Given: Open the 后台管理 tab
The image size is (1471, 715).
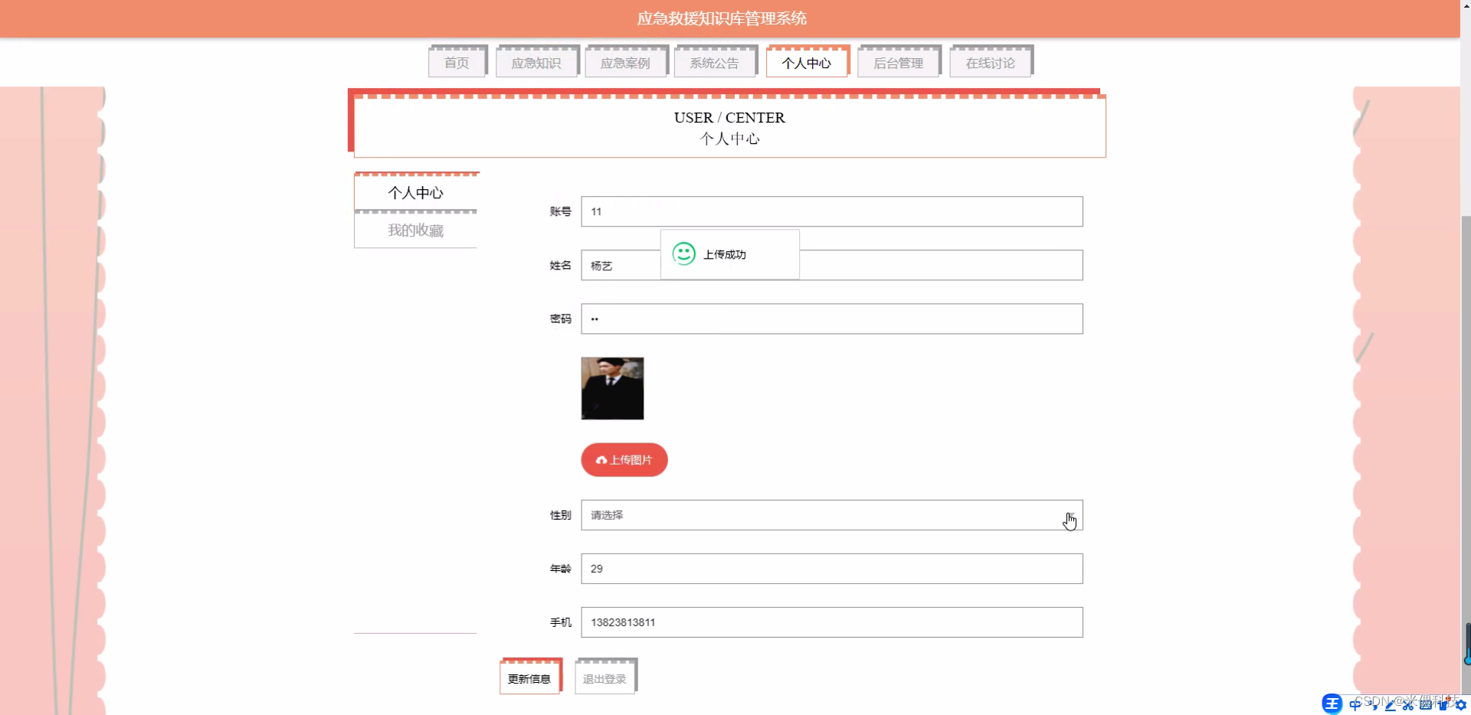Looking at the screenshot, I should [x=899, y=63].
